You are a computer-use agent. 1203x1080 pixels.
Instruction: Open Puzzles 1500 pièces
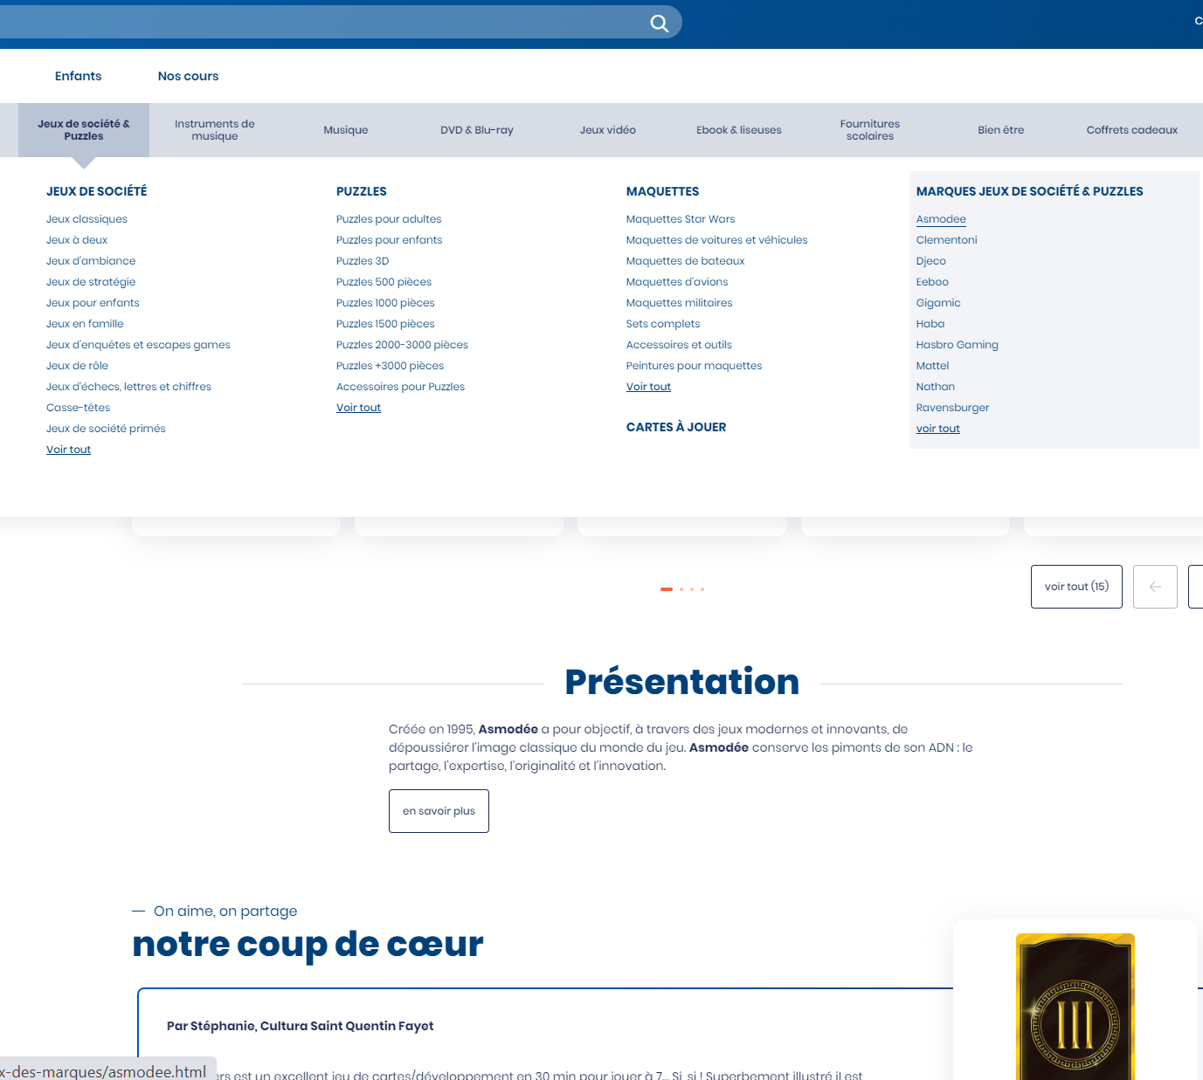(x=385, y=324)
